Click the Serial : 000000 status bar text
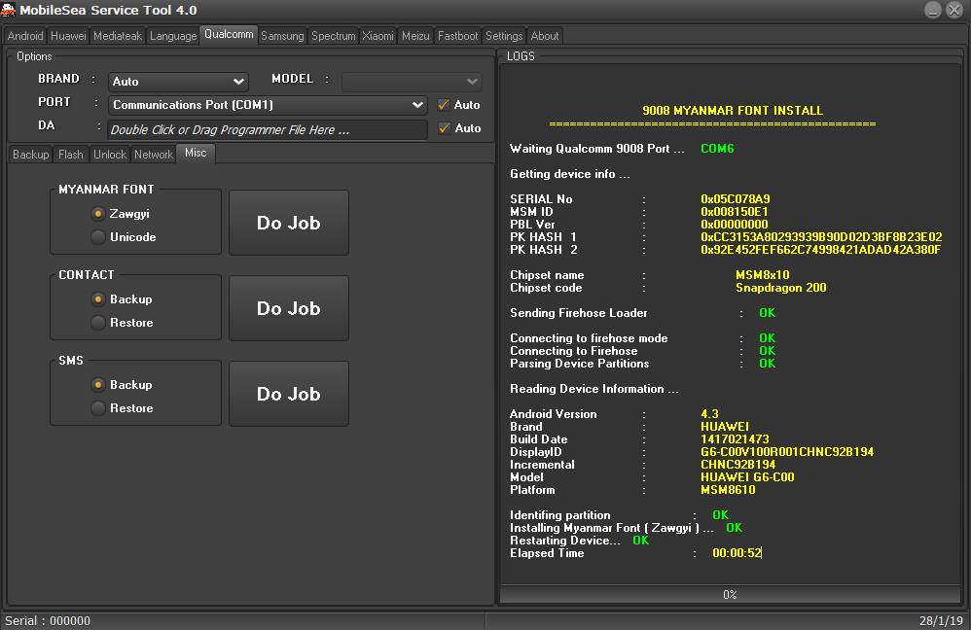Viewport: 971px width, 630px height. tap(48, 620)
